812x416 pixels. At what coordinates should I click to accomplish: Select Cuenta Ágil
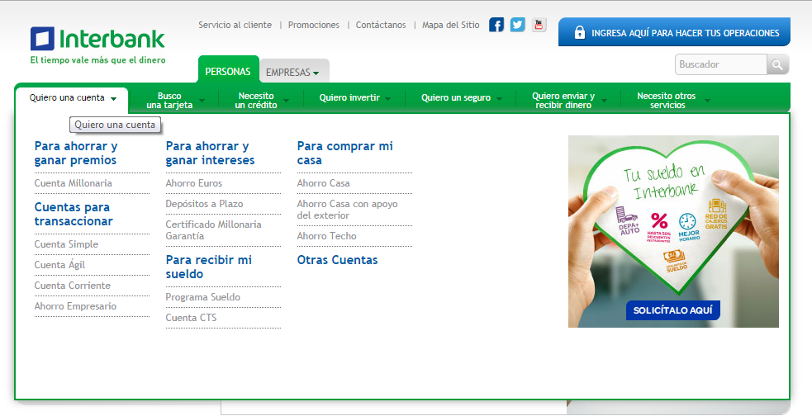(x=59, y=265)
